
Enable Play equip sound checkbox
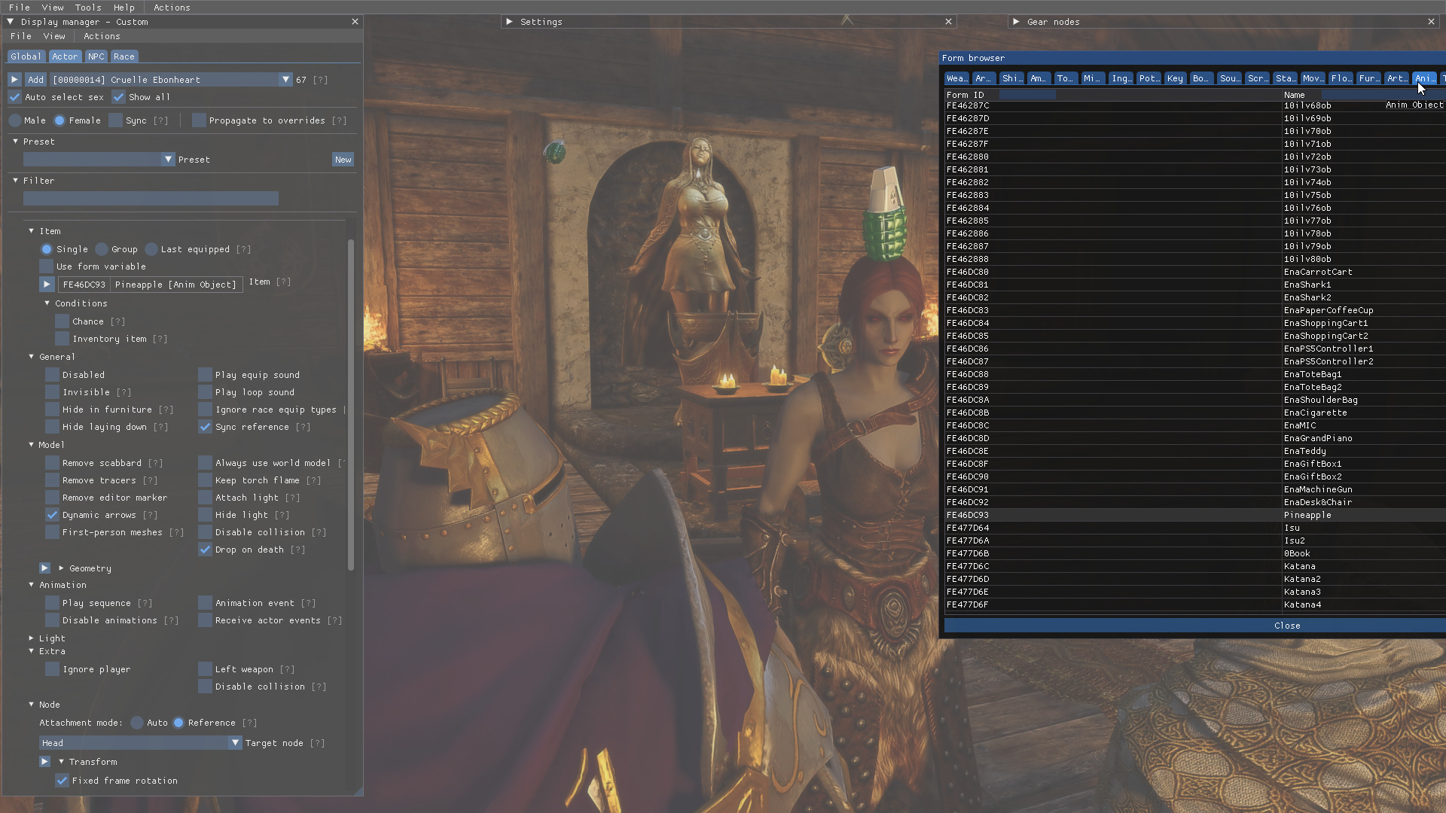tap(205, 375)
